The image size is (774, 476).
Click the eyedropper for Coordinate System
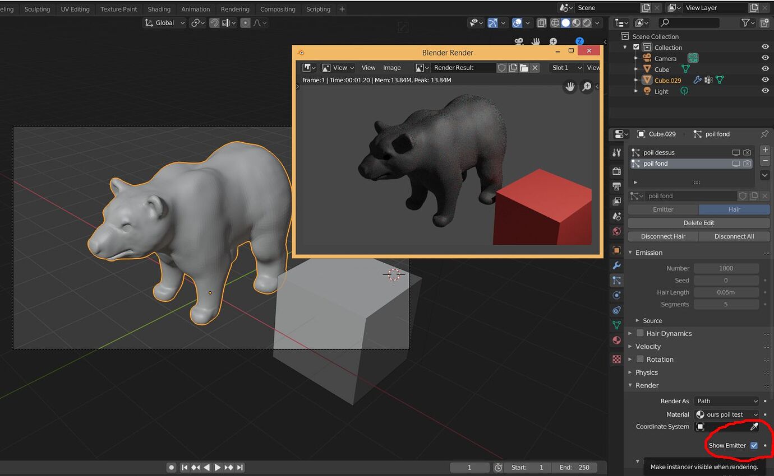click(x=754, y=427)
